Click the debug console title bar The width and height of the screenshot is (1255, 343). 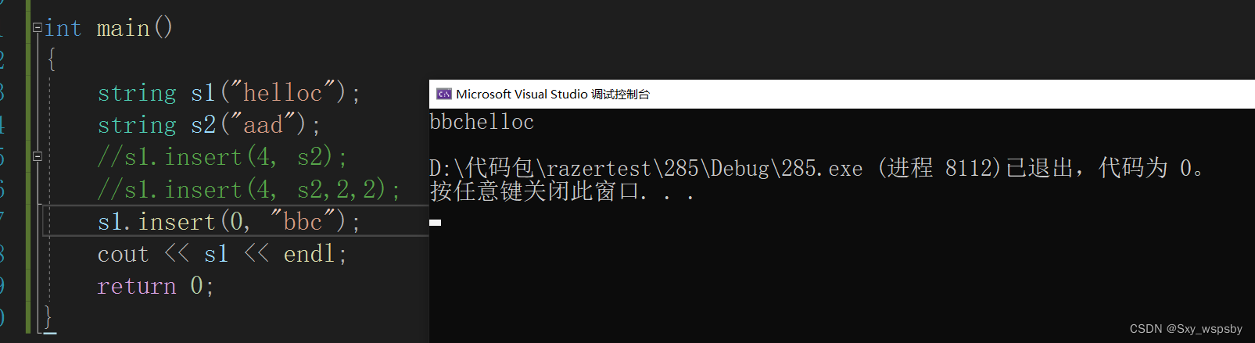pos(782,94)
